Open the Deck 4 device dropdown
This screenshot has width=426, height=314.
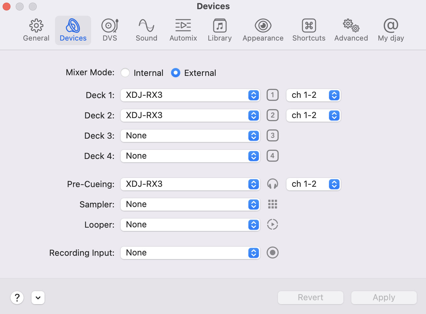pyautogui.click(x=190, y=156)
